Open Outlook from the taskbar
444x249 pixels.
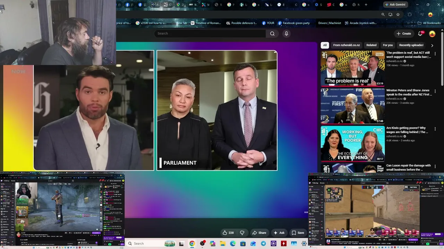pos(253,243)
